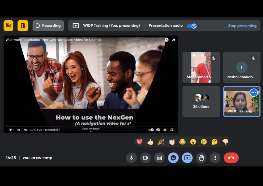263x186 pixels.
Task: Send the laughing tears reaction
Action: coord(182,142)
